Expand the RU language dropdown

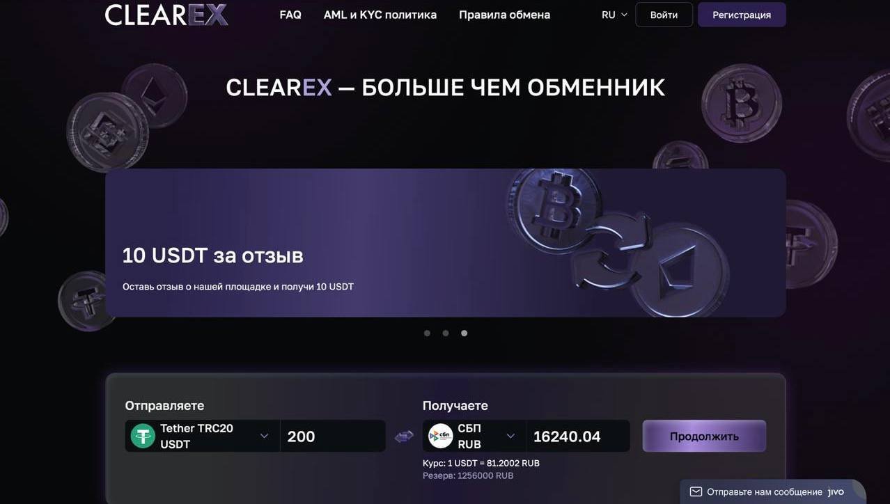pyautogui.click(x=614, y=15)
